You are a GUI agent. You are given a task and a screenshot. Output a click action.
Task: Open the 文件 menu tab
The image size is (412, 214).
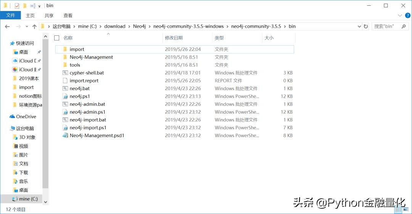pos(11,16)
